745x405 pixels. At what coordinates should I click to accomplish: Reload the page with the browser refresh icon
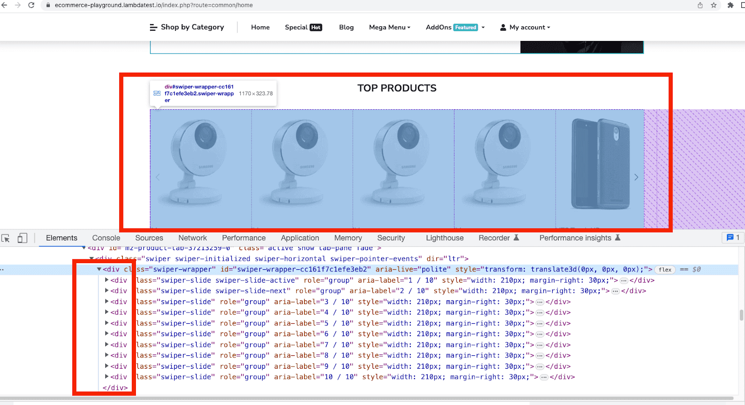[31, 5]
